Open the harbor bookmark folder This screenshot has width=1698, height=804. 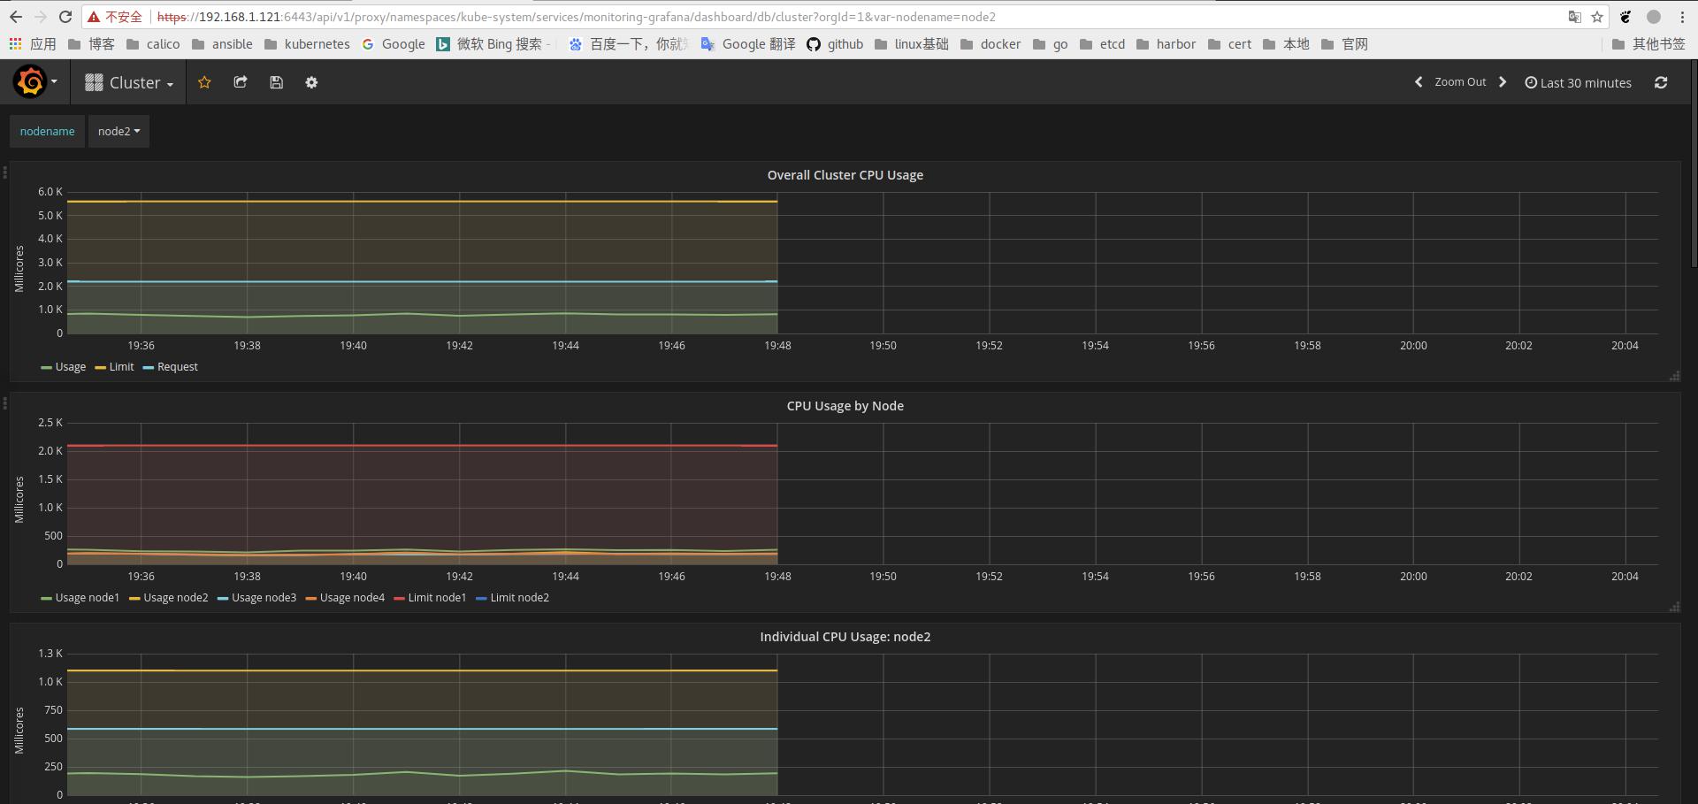coord(1166,44)
